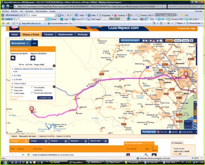
Task: Open the Página dropdown in command bar
Action: (180, 23)
